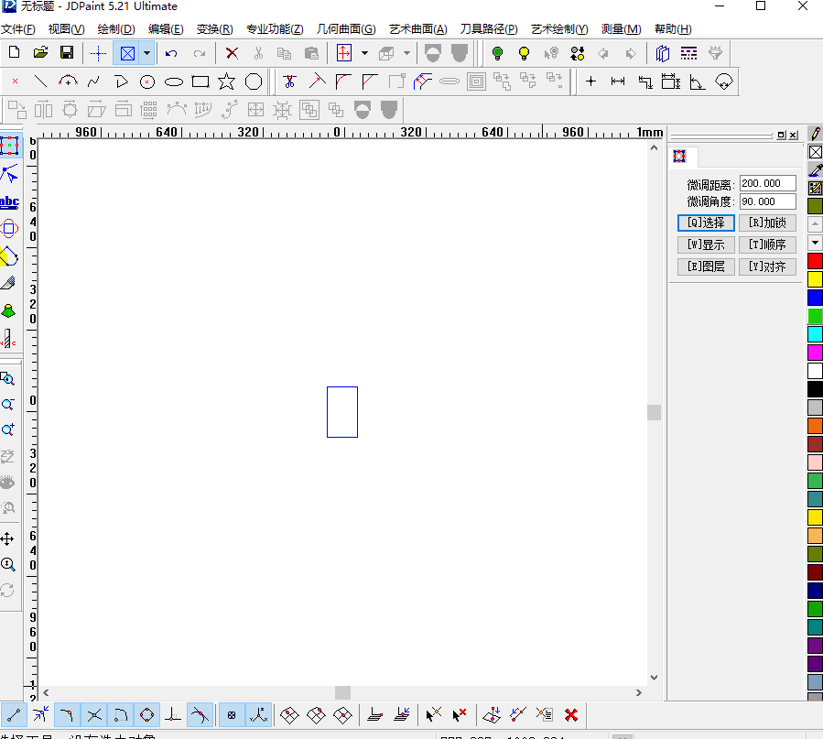Pick the magenta color swatch
The width and height of the screenshot is (823, 739).
tap(815, 353)
